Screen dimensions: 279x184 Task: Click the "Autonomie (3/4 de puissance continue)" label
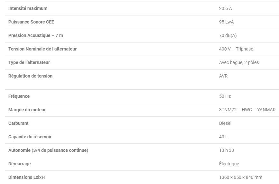coord(48,150)
